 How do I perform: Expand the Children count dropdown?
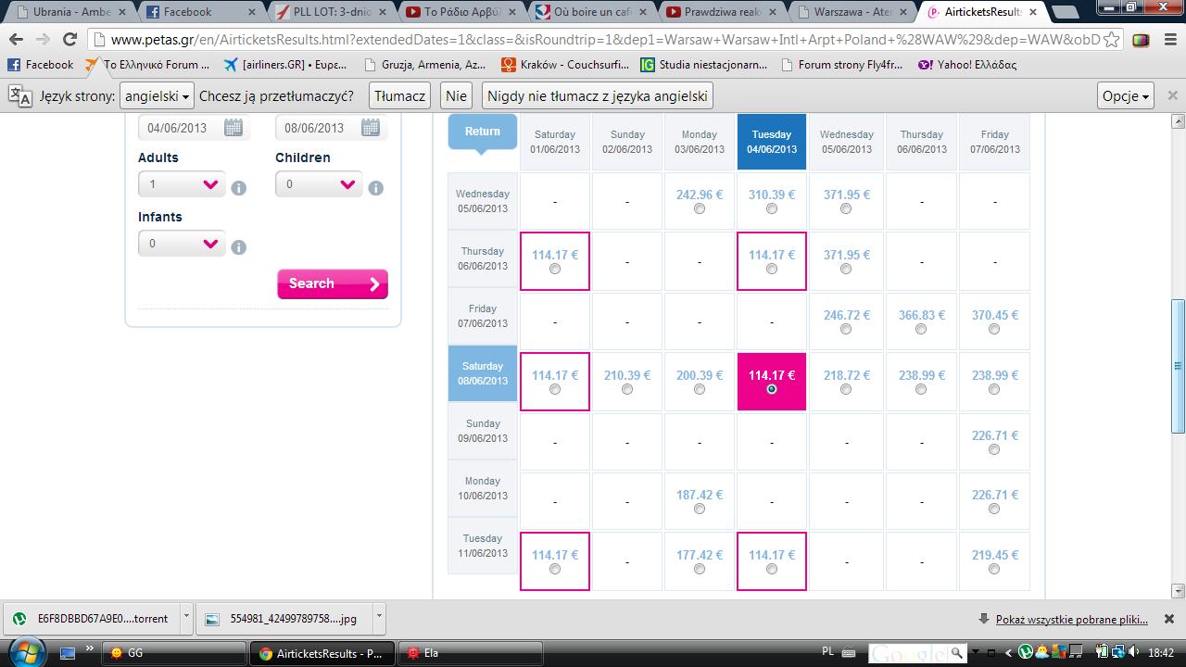pos(319,184)
